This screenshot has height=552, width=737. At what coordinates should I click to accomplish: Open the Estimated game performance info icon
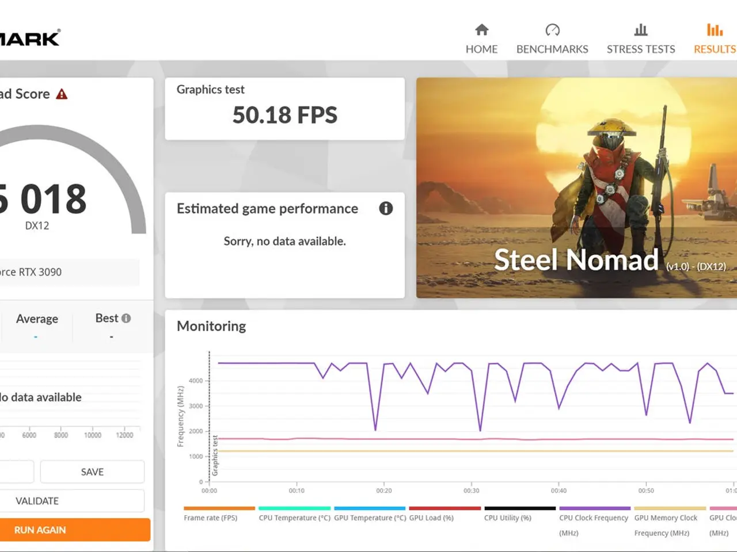pos(386,208)
